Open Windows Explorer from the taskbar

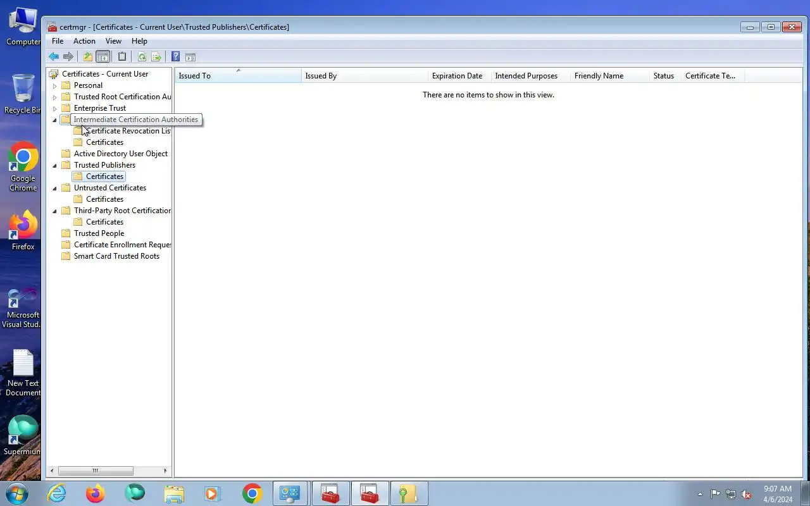coord(174,493)
